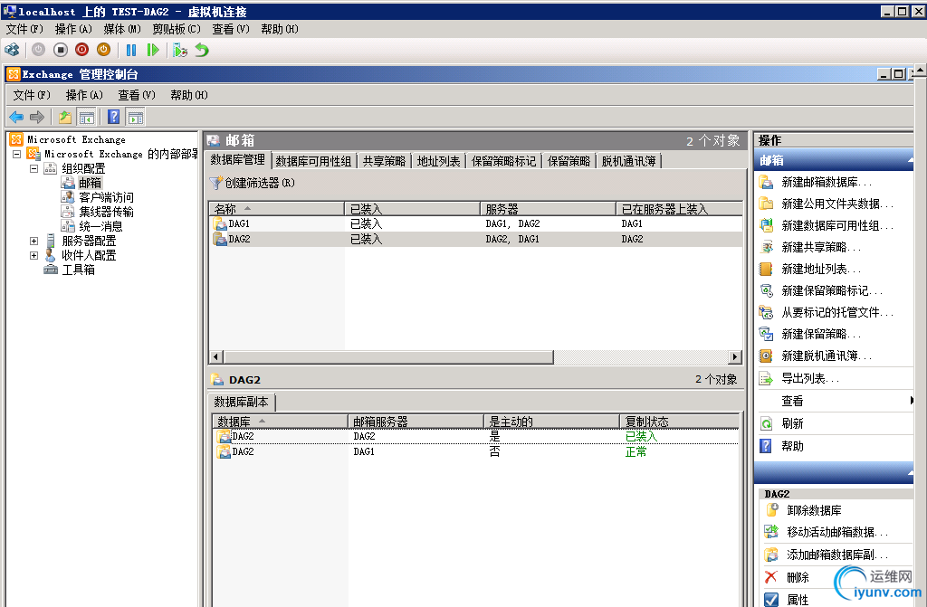Screen dimensions: 927x607
Task: Open 帮助 in the action pane
Action: click(x=792, y=446)
